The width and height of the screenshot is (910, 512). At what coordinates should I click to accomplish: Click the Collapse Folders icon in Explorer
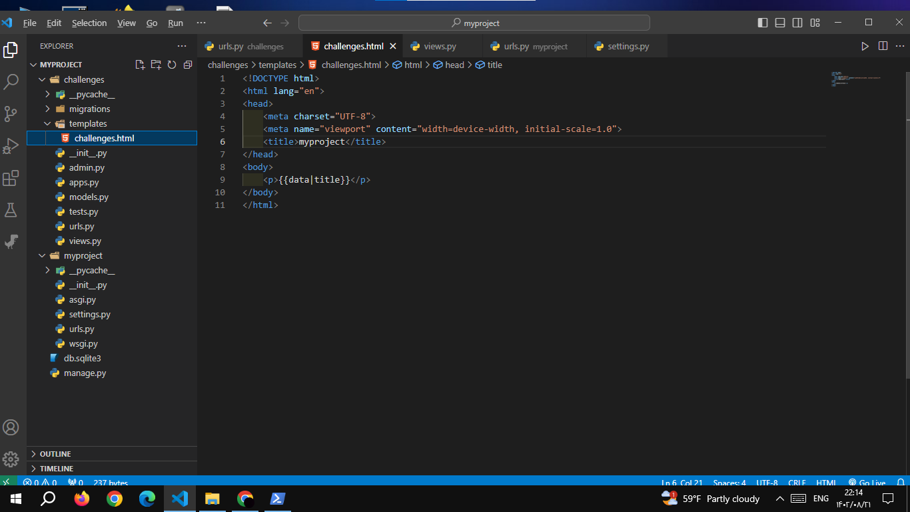[188, 65]
